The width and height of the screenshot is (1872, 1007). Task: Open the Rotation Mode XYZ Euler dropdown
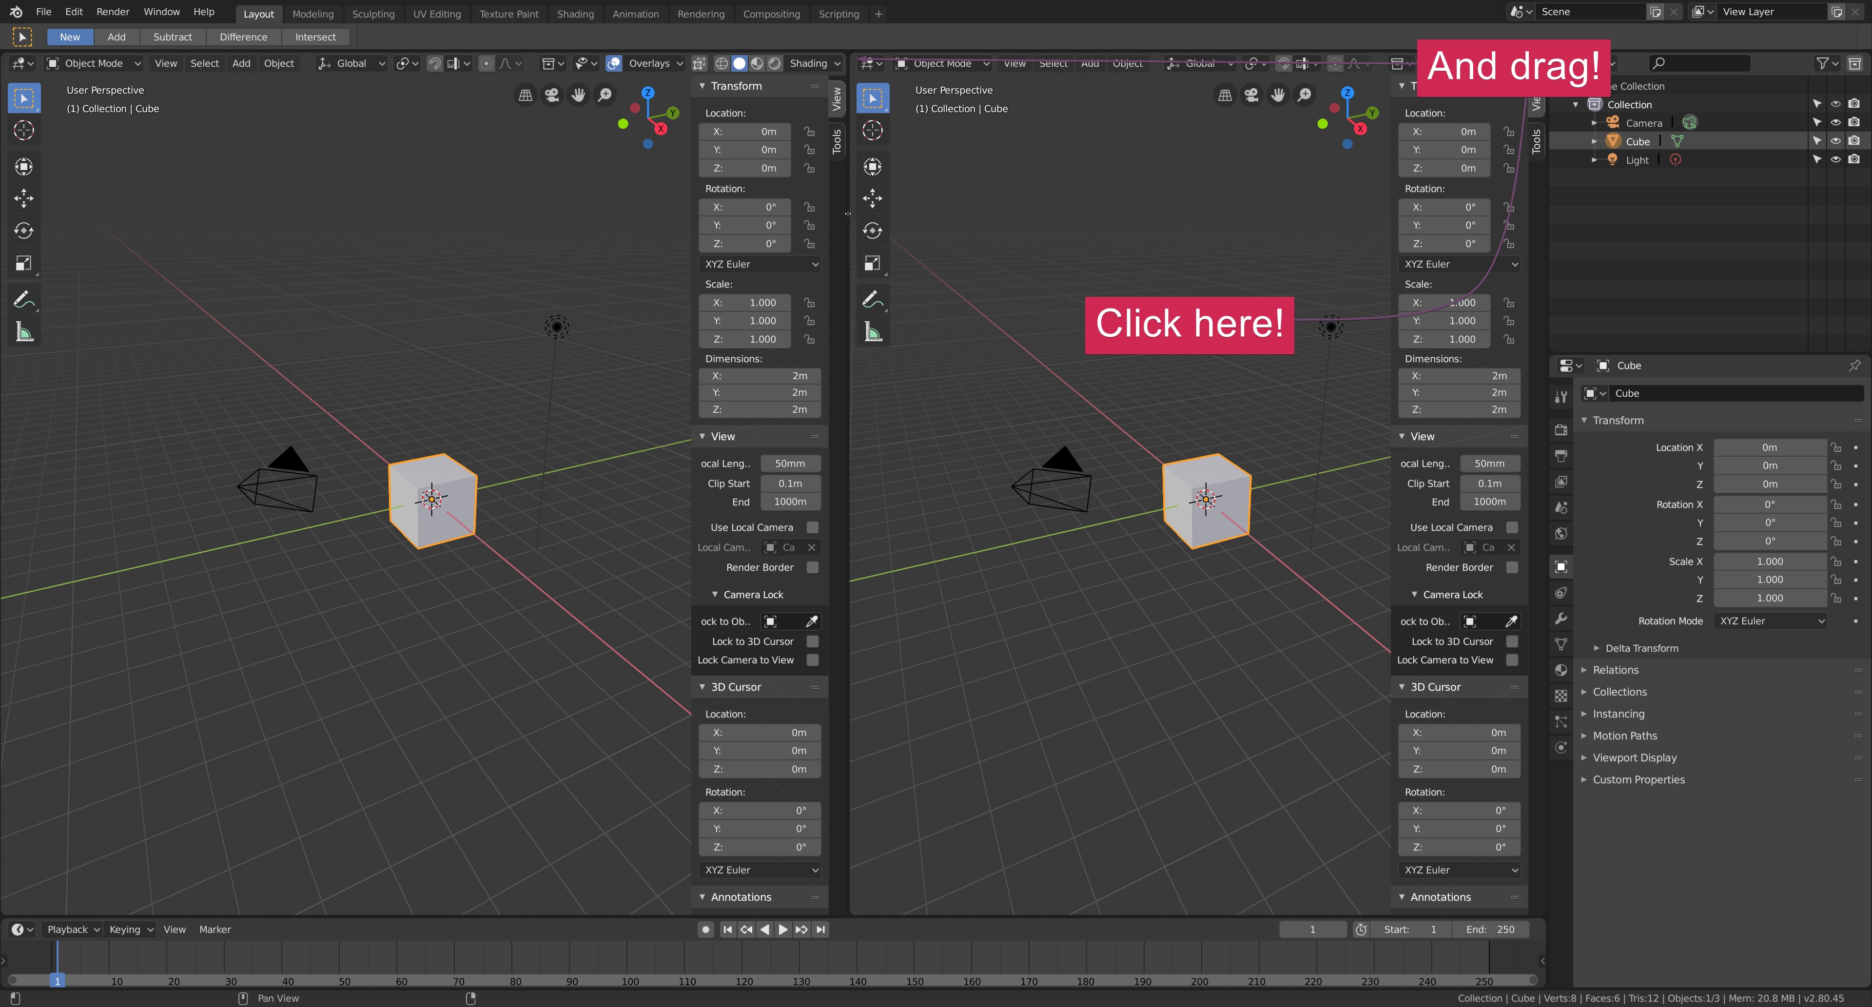(1770, 620)
